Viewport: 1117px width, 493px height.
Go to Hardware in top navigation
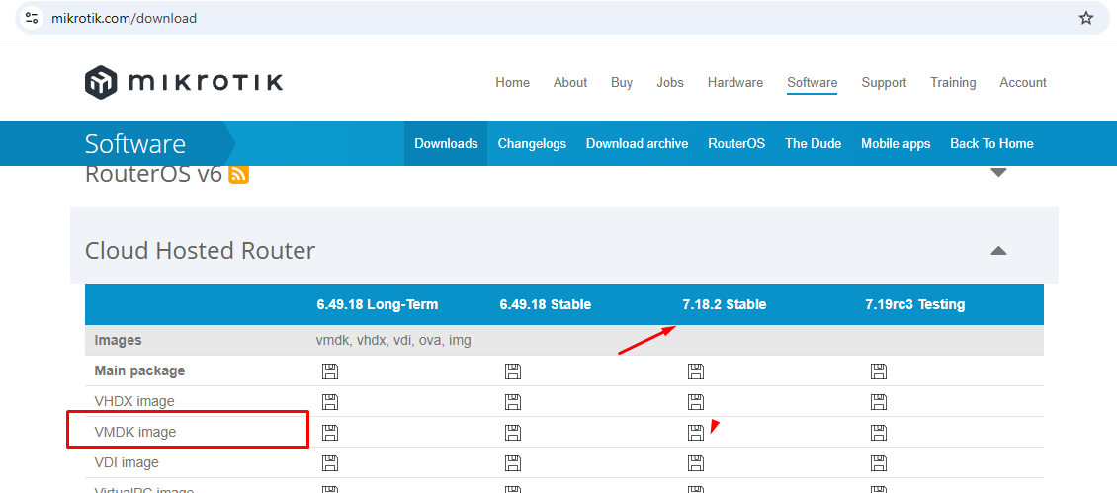coord(734,82)
